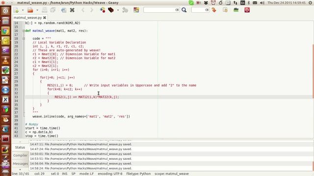
Task: Select the matmul_weave.py document tab
Action: pos(27,18)
